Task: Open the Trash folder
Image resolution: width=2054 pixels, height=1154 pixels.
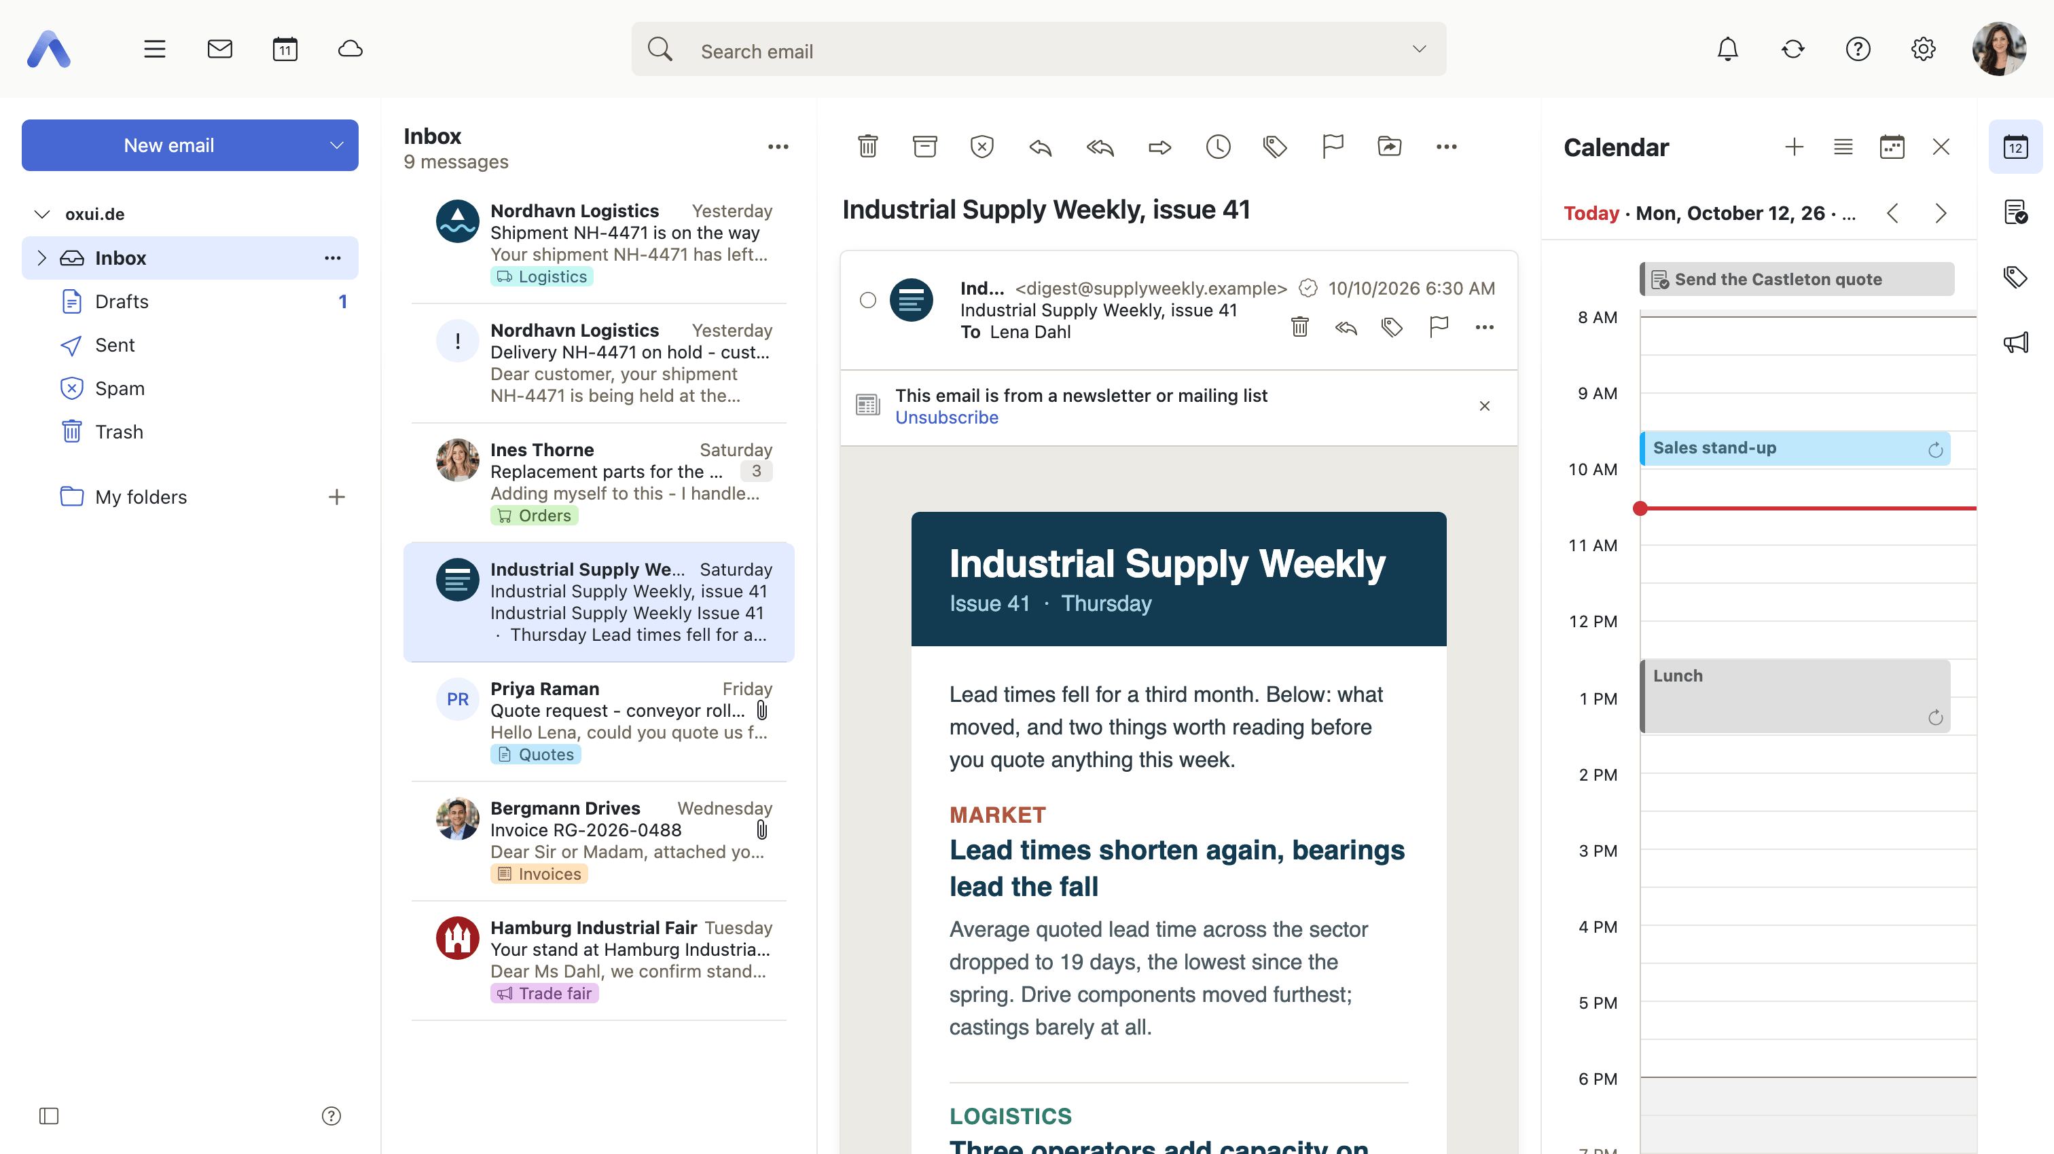Action: pyautogui.click(x=190, y=432)
